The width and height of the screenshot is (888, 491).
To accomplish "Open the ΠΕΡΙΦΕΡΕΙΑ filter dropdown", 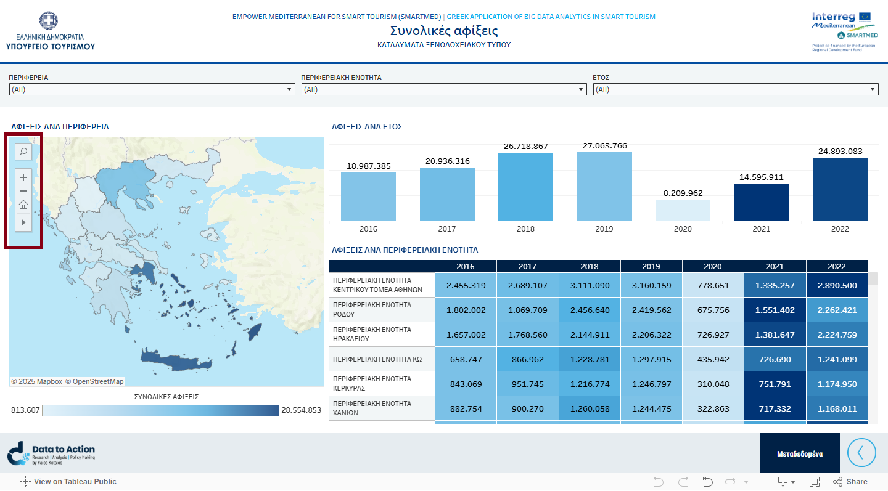I will 152,90.
